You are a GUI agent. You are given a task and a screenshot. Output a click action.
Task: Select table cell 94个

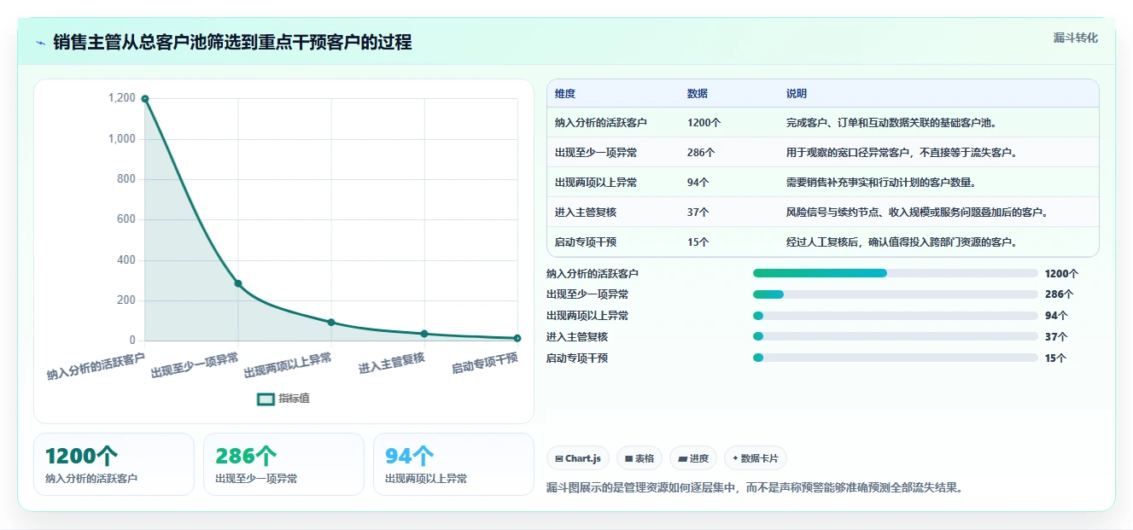(x=698, y=183)
